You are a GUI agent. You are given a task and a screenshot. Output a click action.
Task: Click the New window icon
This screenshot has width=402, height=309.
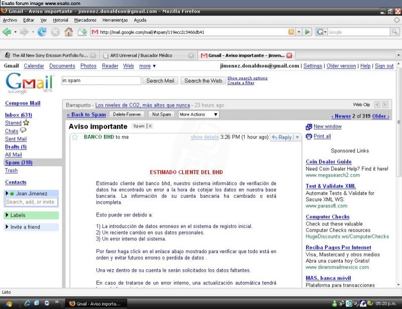tap(309, 127)
